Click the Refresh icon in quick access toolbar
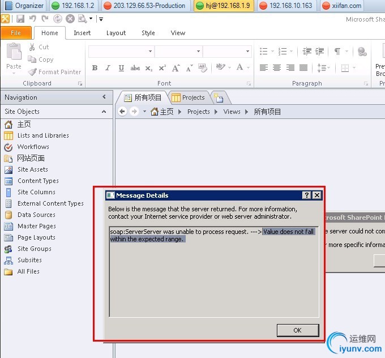 coord(58,19)
